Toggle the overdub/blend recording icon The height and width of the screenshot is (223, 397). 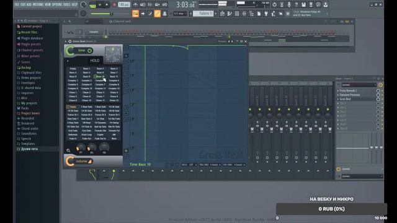point(157,4)
